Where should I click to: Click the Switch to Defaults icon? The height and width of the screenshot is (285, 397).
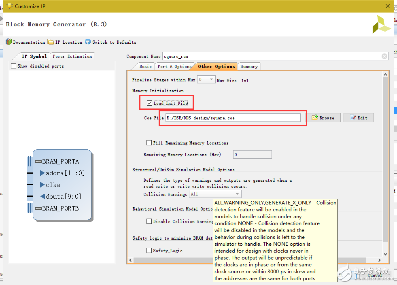pos(88,42)
